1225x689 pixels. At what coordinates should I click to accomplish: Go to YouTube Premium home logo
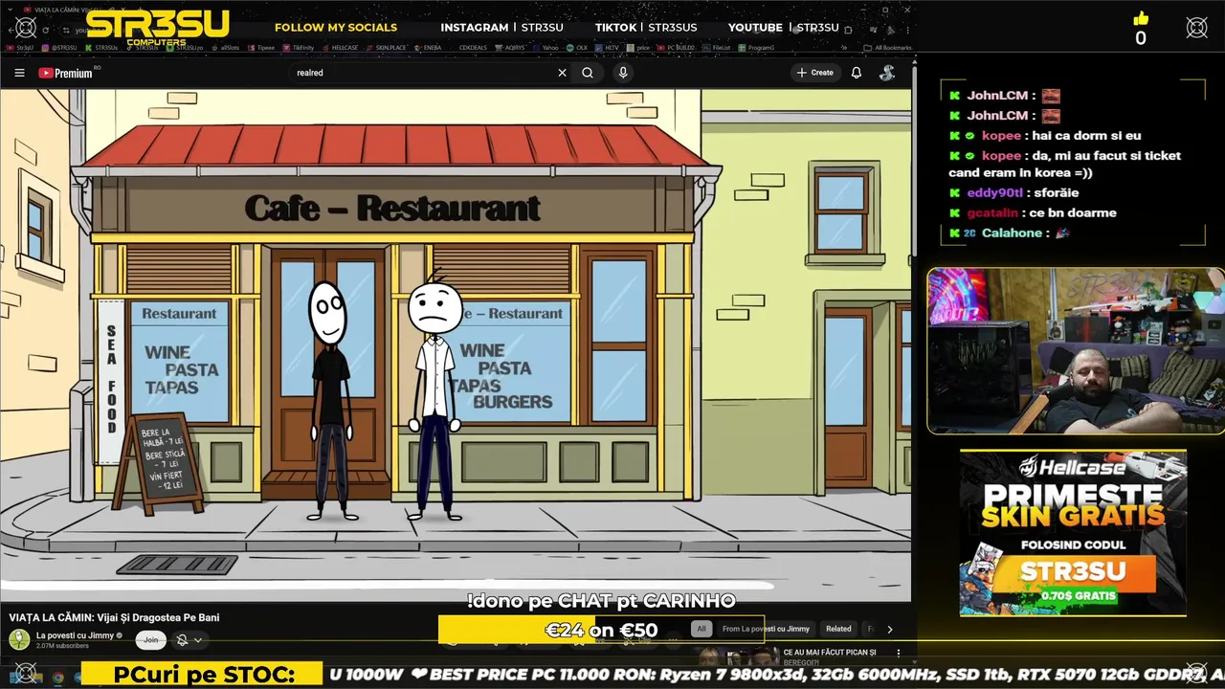65,73
